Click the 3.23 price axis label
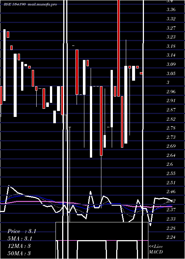The width and height of the screenshot is (185, 259). click(171, 37)
